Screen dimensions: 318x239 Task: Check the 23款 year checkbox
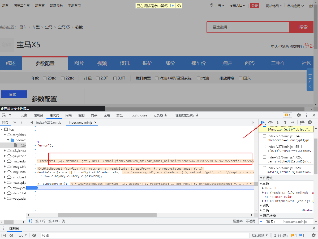(45, 78)
